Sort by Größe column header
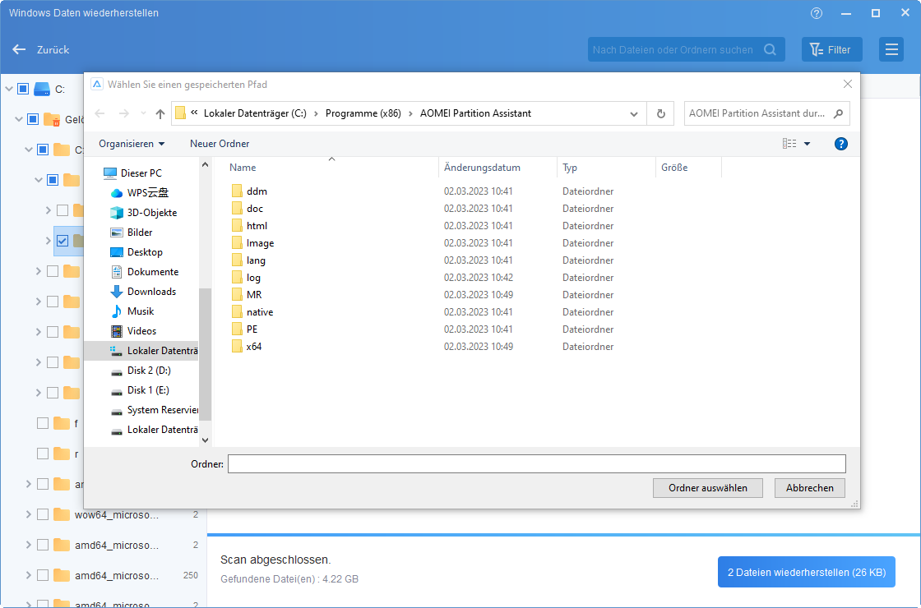Image resolution: width=921 pixels, height=608 pixels. coord(674,168)
